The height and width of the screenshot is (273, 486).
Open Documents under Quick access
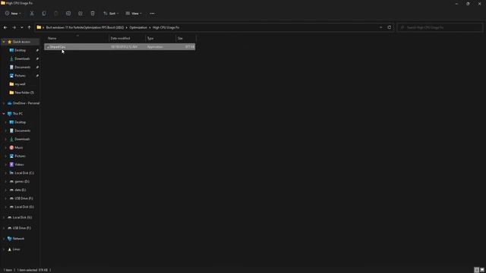click(23, 67)
